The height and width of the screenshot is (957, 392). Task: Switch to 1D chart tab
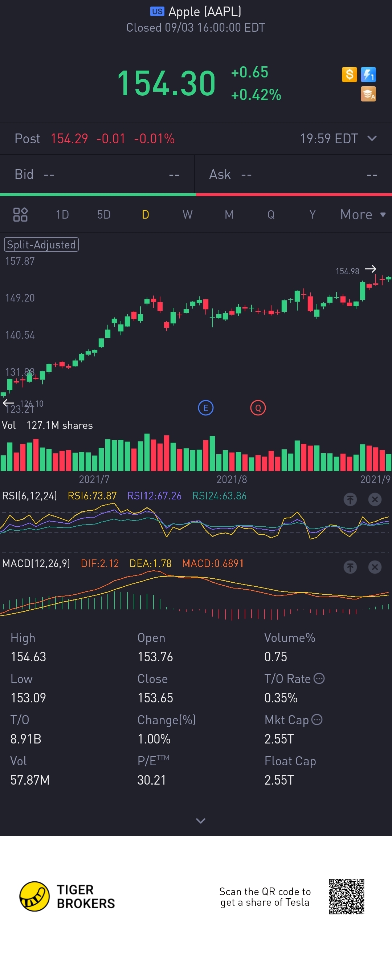62,214
